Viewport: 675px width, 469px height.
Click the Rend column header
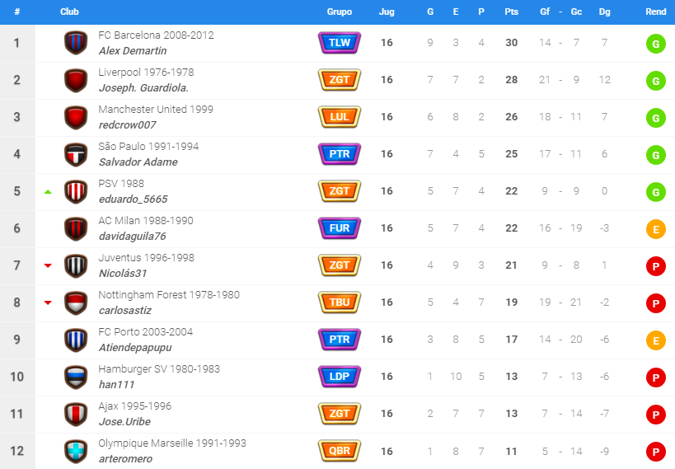655,12
